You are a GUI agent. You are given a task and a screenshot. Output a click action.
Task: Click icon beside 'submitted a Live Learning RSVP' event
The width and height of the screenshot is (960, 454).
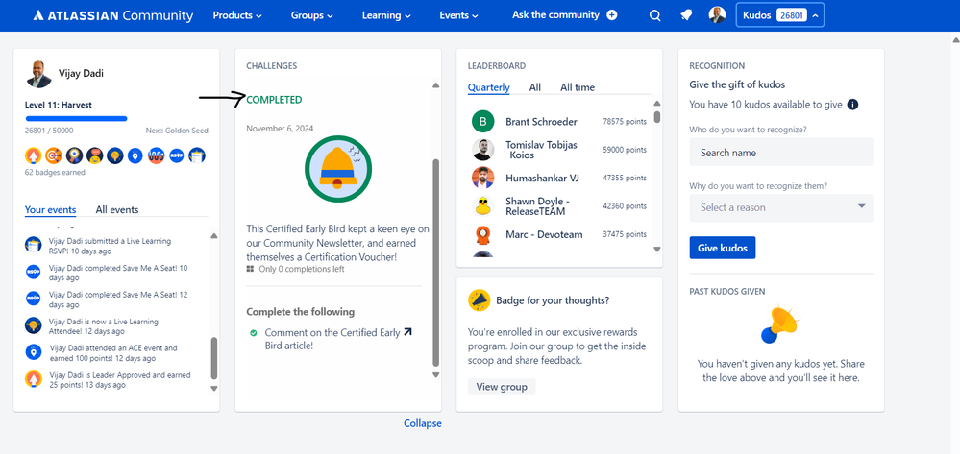click(x=33, y=245)
